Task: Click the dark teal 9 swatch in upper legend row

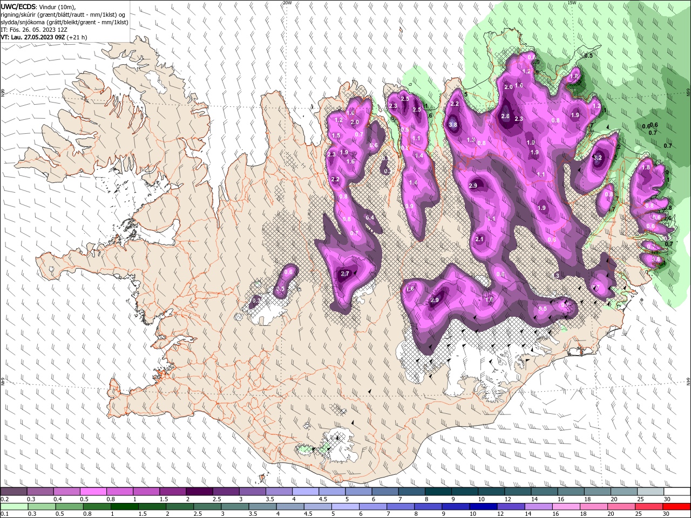Action: (x=465, y=491)
